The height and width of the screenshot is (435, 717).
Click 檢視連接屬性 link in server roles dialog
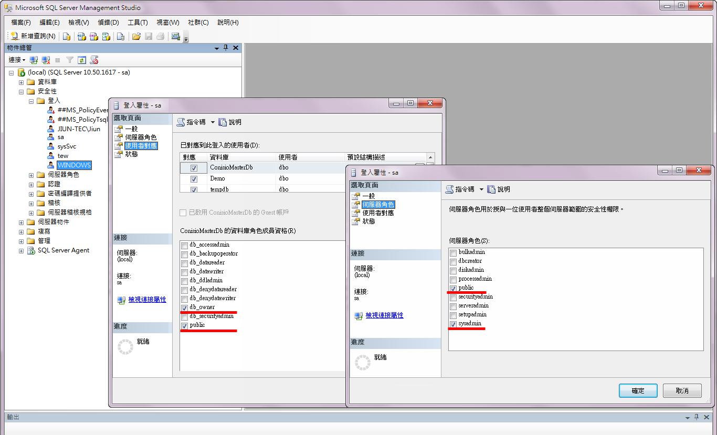384,315
